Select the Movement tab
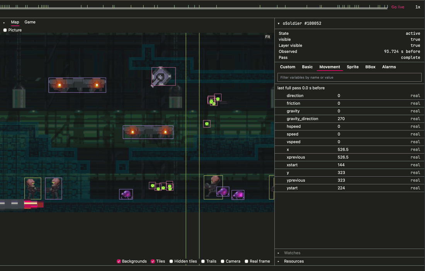 click(330, 67)
